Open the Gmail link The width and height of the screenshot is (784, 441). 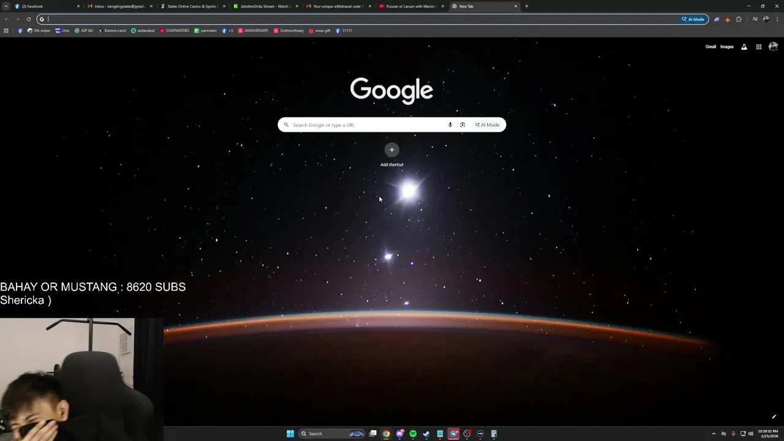(x=710, y=47)
